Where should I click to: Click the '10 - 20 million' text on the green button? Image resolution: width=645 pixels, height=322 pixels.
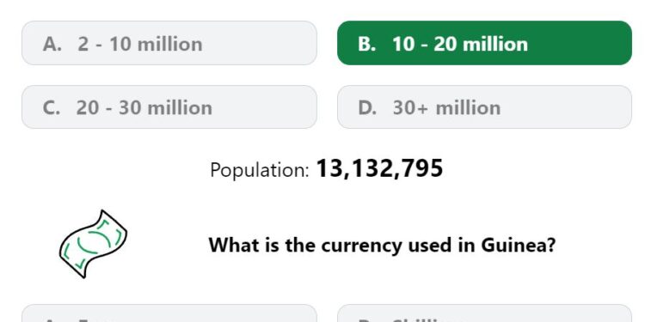tap(460, 44)
